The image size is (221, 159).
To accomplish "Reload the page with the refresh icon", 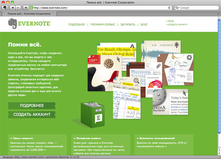I will [169, 8].
